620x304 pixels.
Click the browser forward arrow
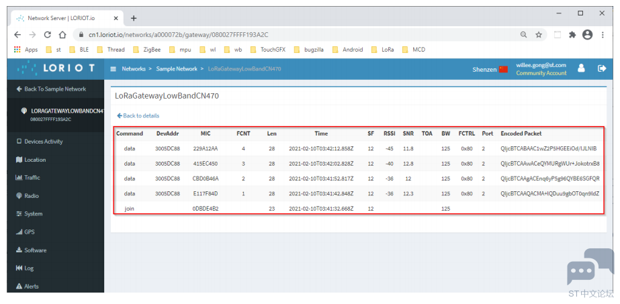click(32, 35)
